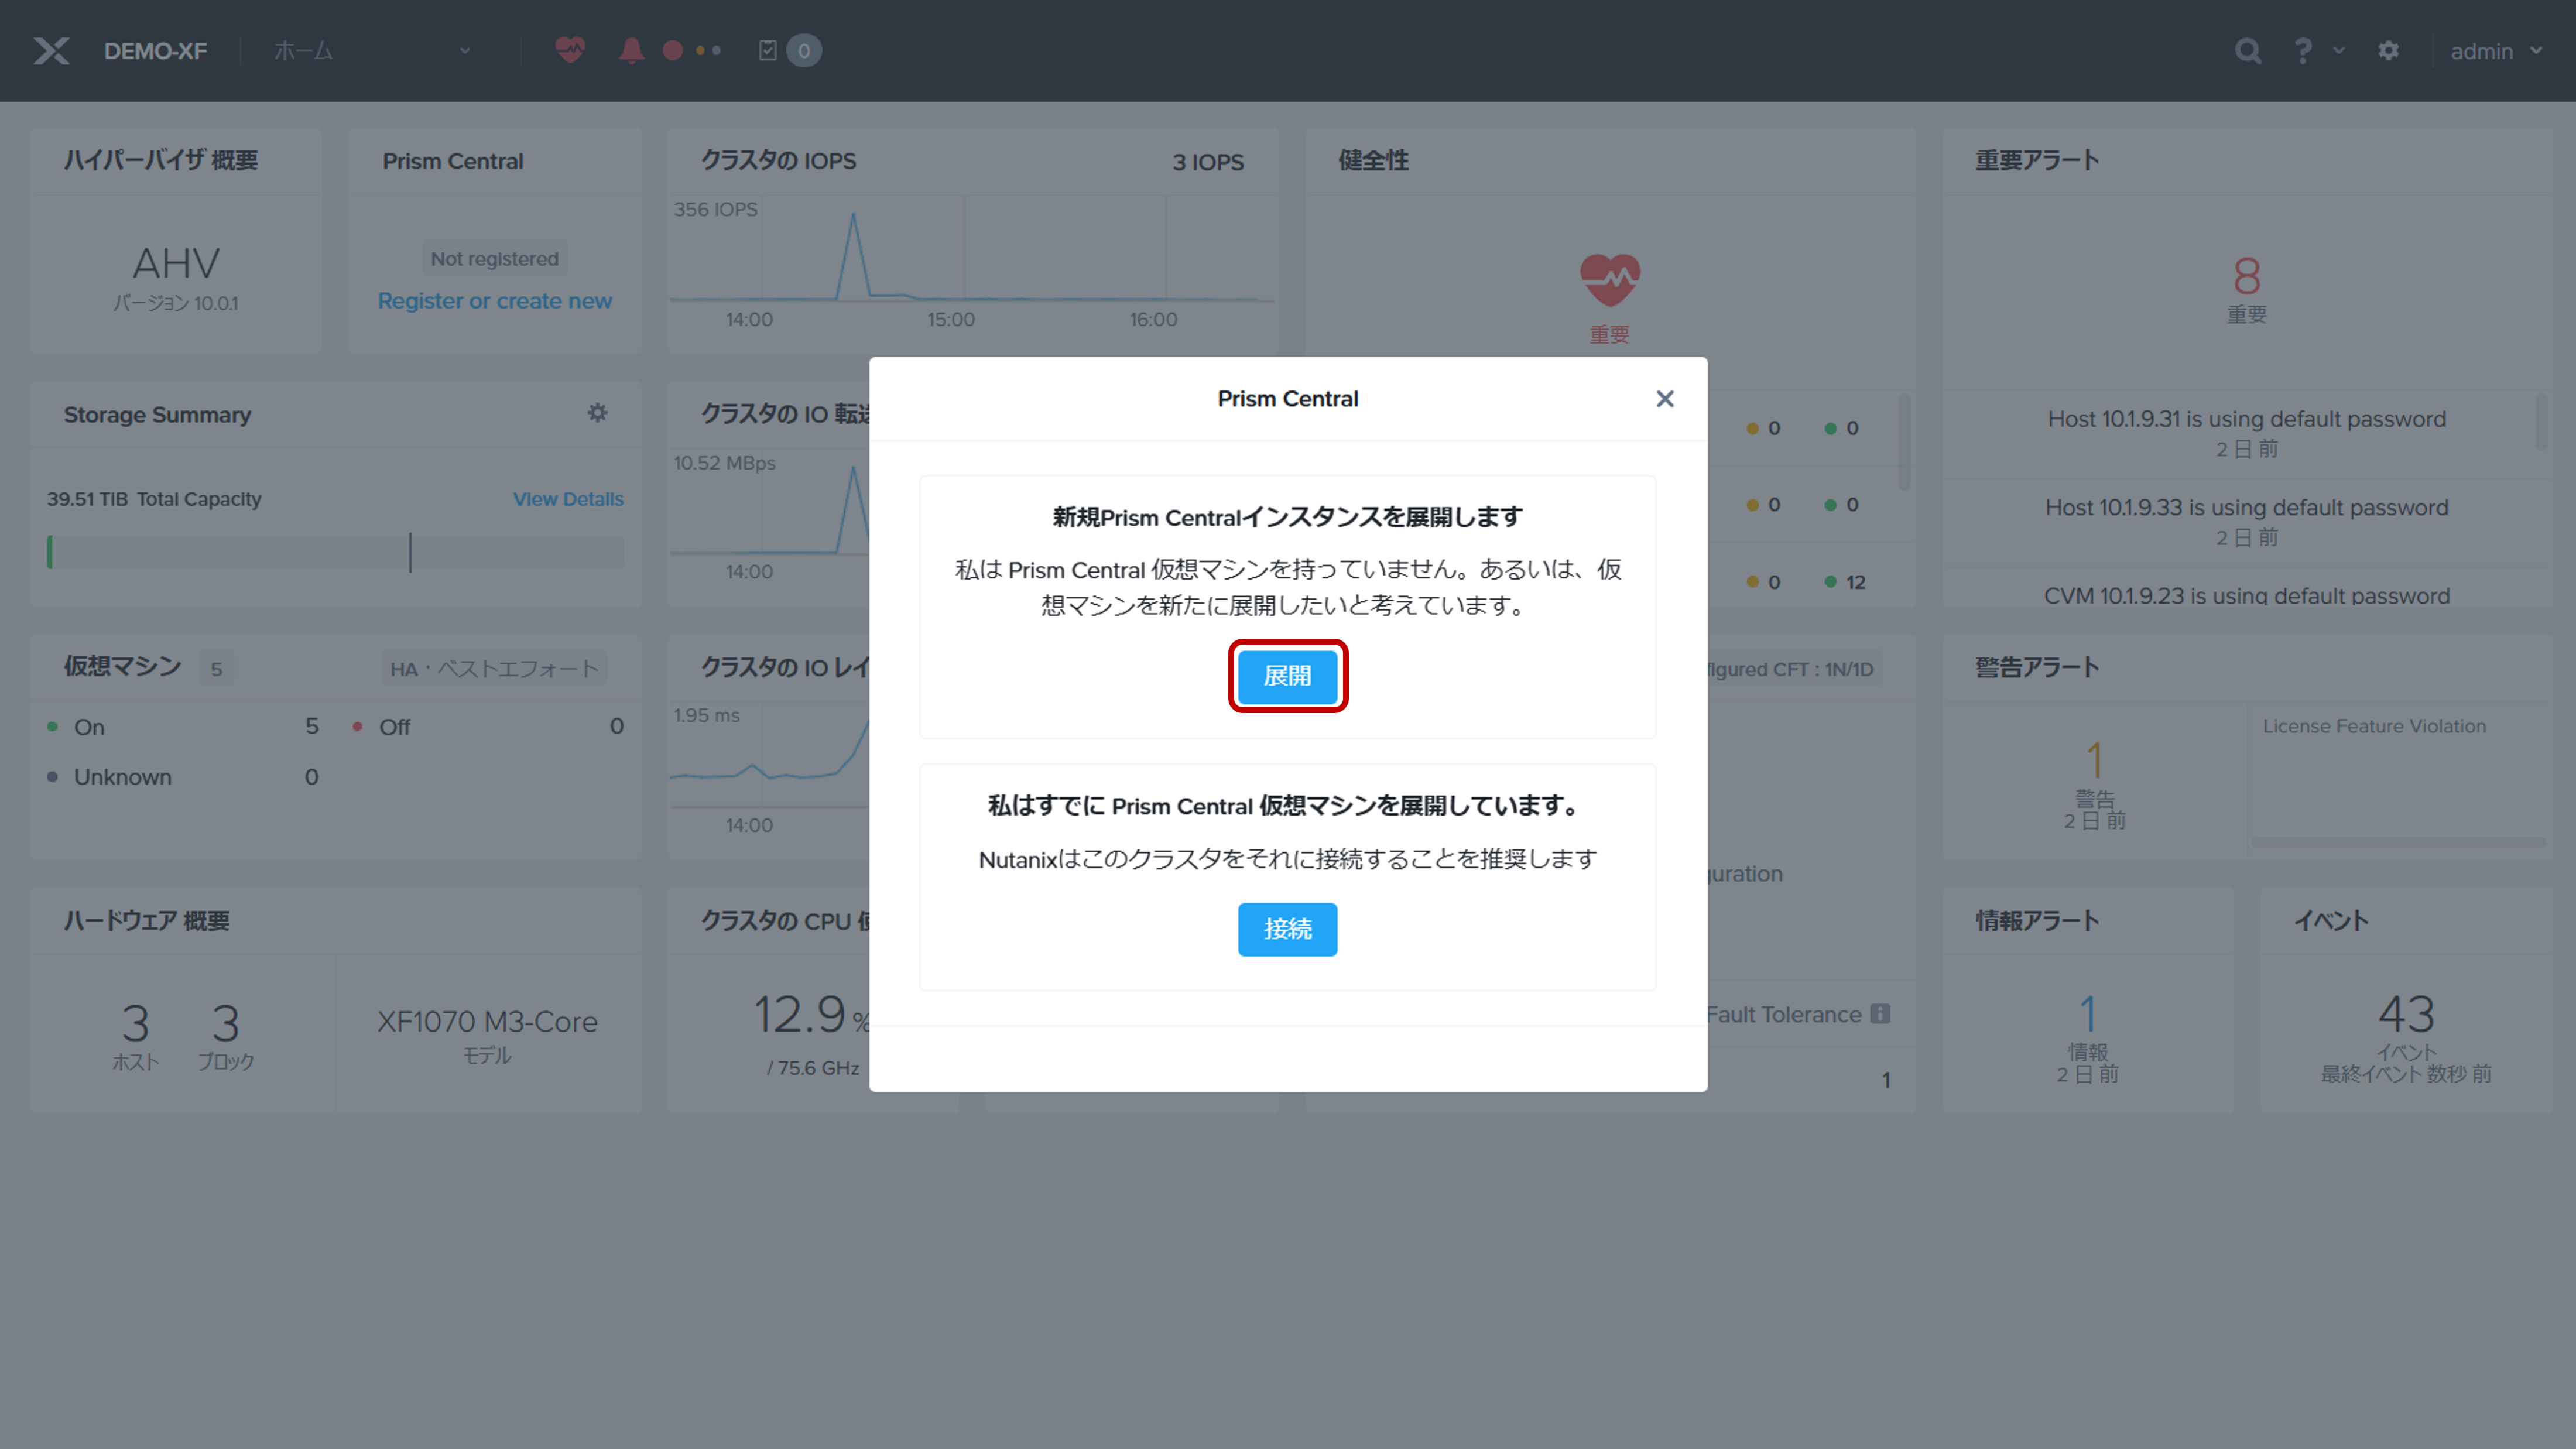Open the health heart icon in header
Viewport: 2576px width, 1449px height.
tap(570, 50)
